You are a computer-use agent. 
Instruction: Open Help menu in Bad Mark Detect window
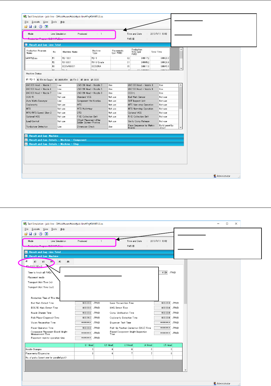[x=62, y=229]
